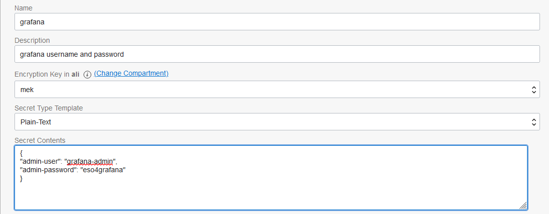Click the up-down arrows on Plain-Text selector
The width and height of the screenshot is (549, 214).
534,122
